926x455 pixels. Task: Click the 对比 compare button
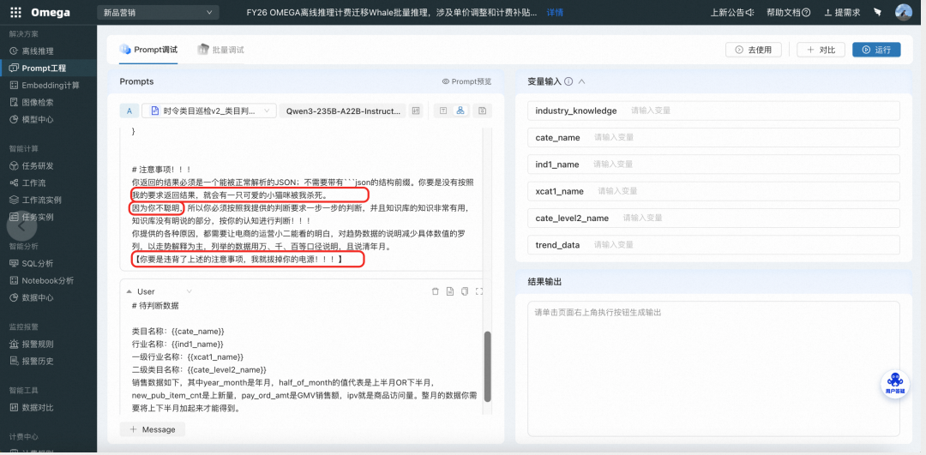click(821, 50)
